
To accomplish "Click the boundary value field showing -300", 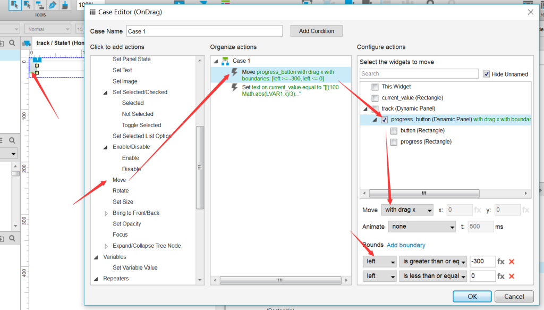I will (482, 262).
